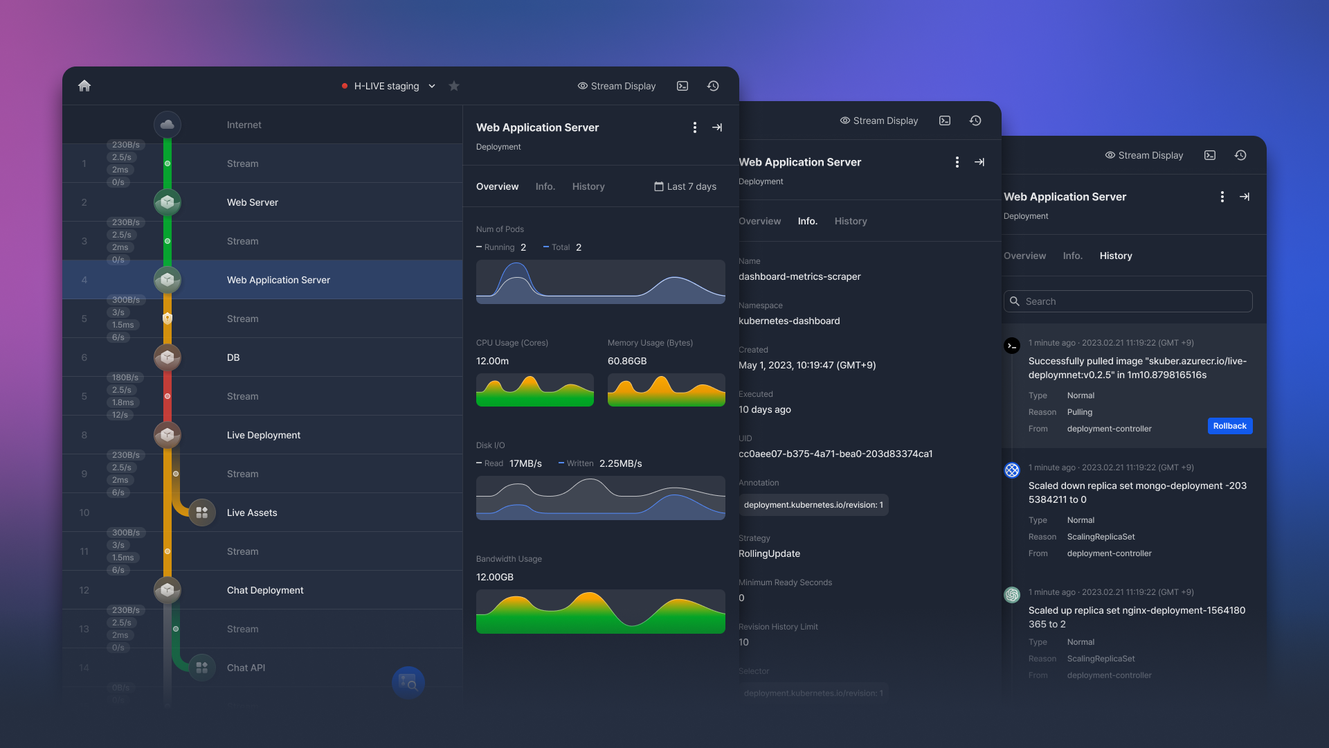Screen dimensions: 1329x748
Task: Select Info. tab in first detail panel
Action: [x=545, y=186]
